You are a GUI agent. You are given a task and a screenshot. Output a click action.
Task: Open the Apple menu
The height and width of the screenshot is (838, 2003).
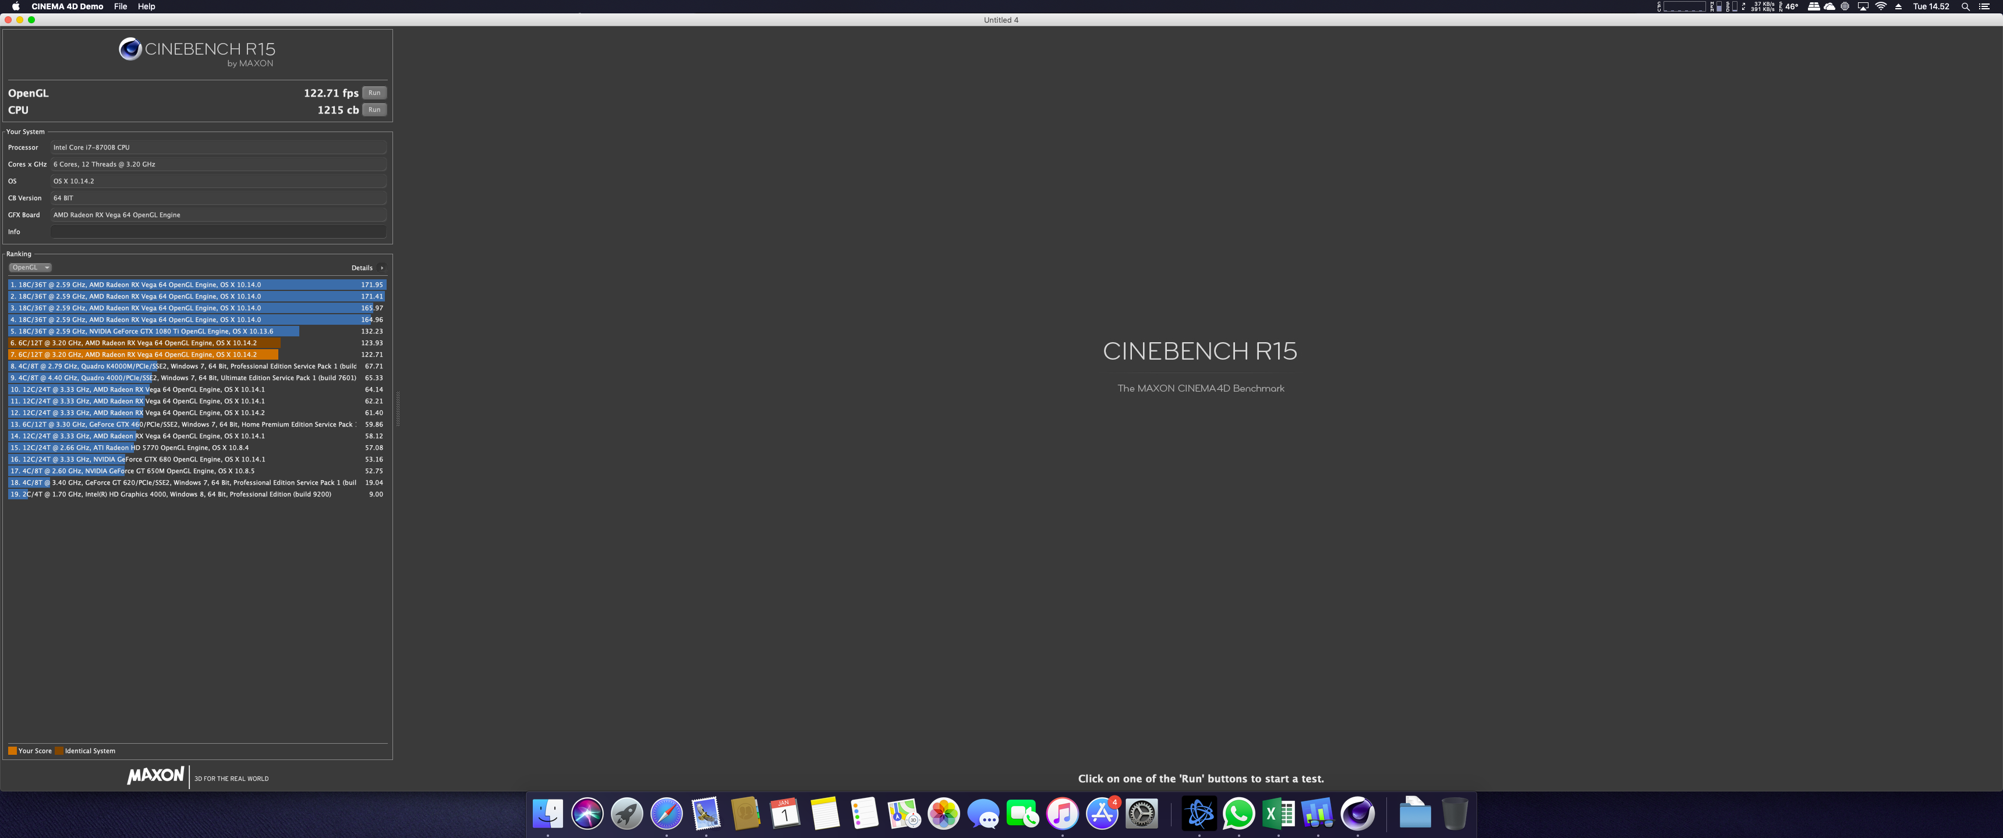tap(16, 6)
